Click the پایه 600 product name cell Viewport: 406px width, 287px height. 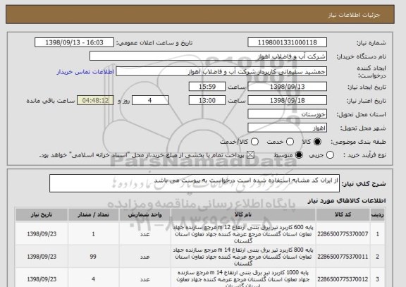[x=243, y=234]
